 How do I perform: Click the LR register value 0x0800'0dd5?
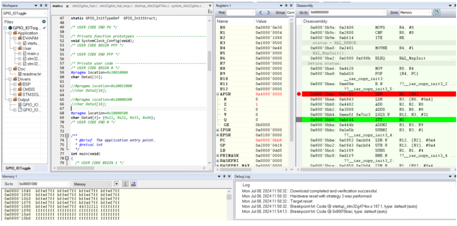click(x=268, y=150)
